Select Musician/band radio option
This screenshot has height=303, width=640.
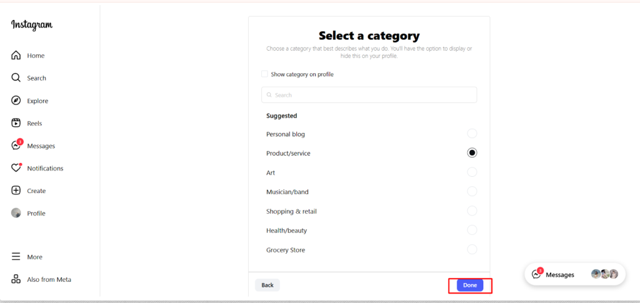point(472,192)
